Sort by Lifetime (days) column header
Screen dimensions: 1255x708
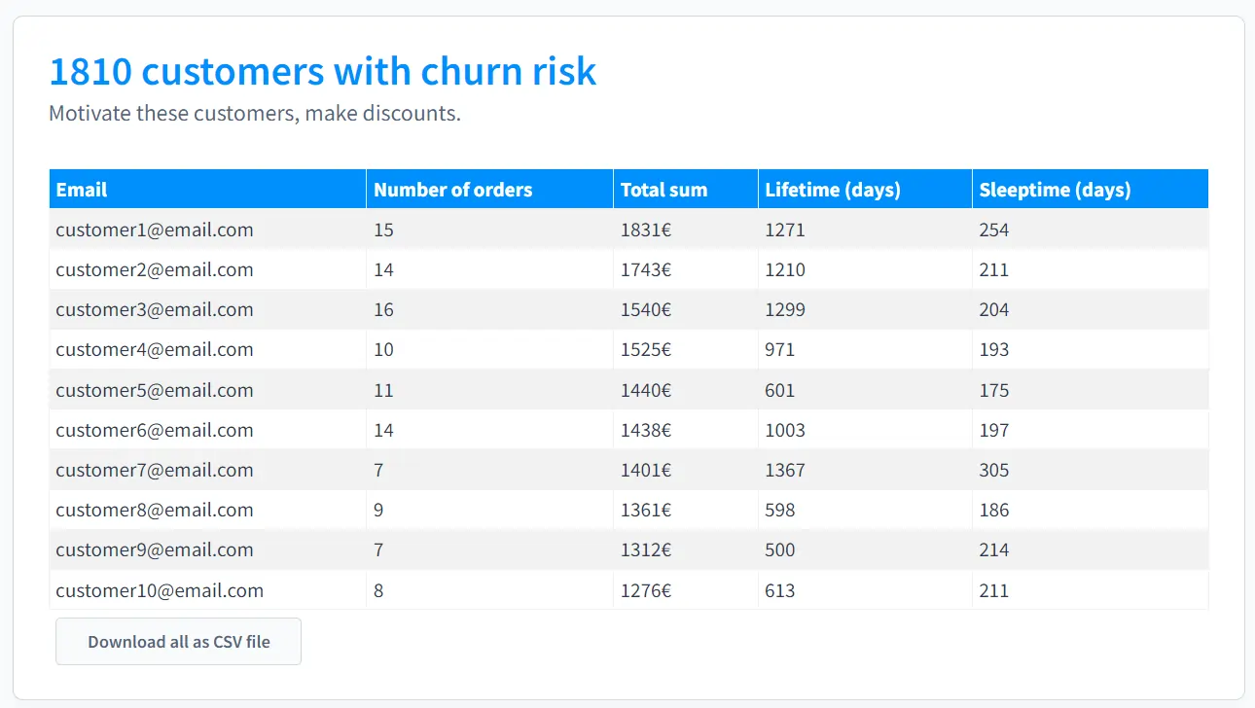[865, 190]
